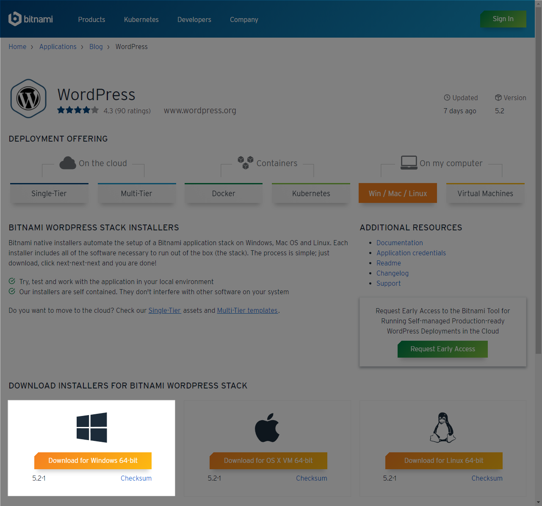This screenshot has height=506, width=542.
Task: Select the Single-Tier tab
Action: click(49, 193)
